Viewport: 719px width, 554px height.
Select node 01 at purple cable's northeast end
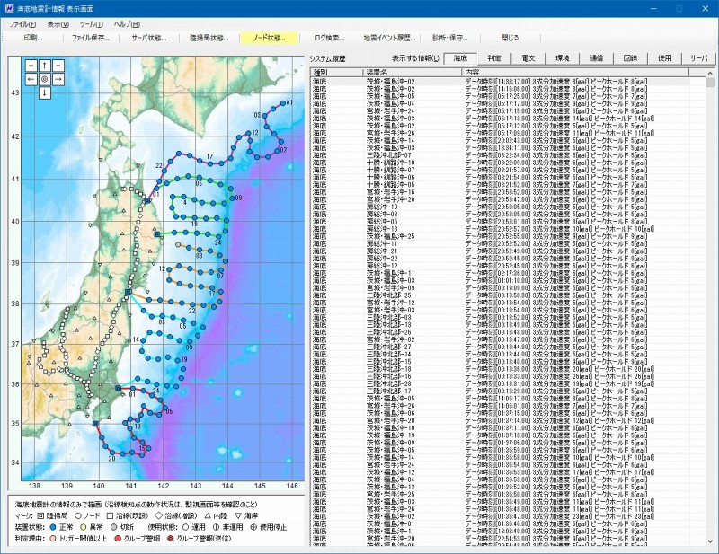coord(283,103)
